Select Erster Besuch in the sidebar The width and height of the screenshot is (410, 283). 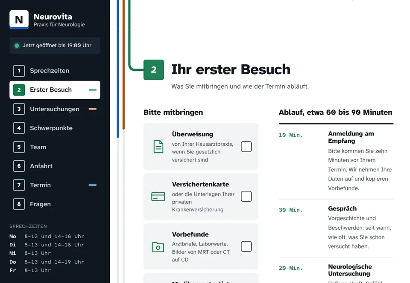pyautogui.click(x=55, y=90)
